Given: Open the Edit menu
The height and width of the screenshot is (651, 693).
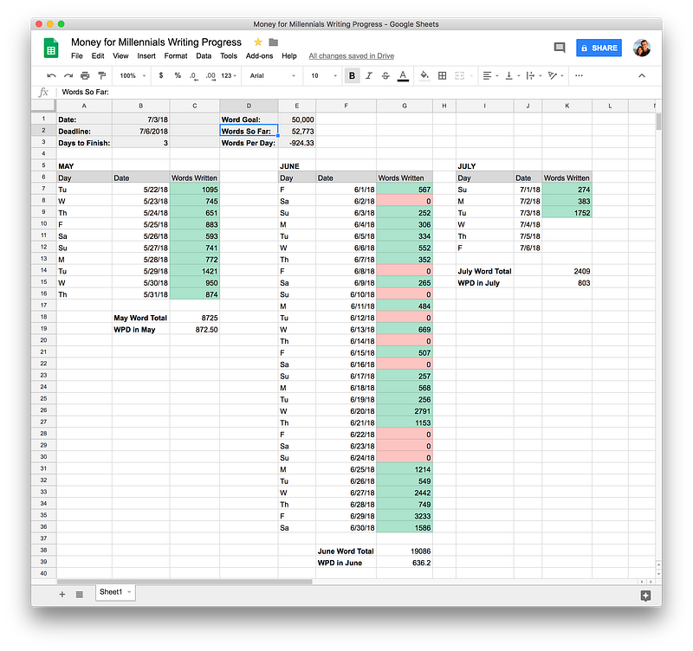Looking at the screenshot, I should pyautogui.click(x=98, y=56).
